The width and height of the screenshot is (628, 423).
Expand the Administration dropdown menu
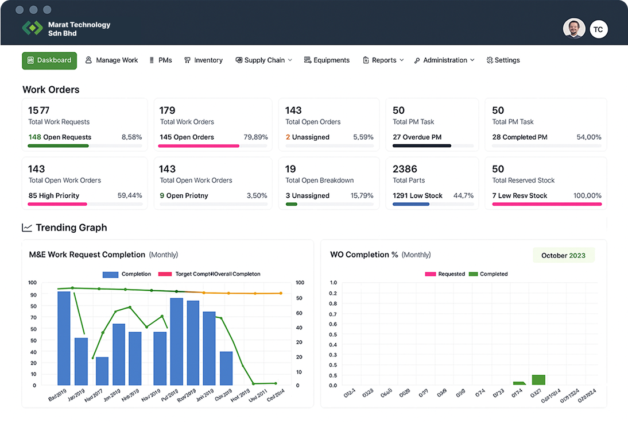444,60
